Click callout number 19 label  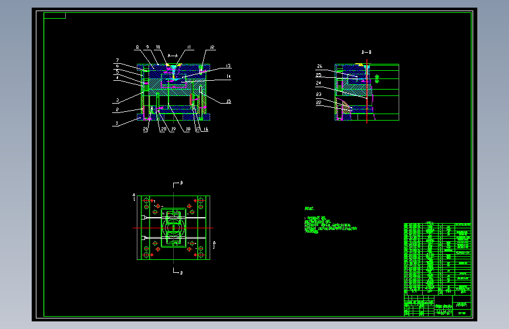[173, 129]
